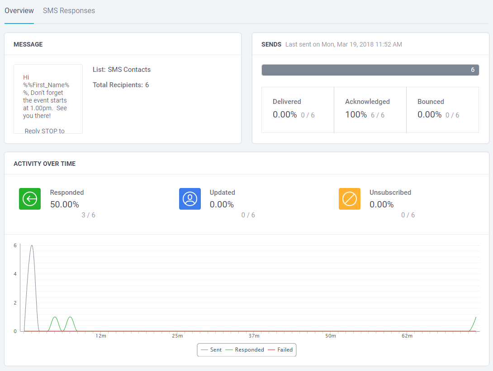Click the Delivered 0.00% stat box
Viewport: 493px width, 371px height.
coord(298,110)
